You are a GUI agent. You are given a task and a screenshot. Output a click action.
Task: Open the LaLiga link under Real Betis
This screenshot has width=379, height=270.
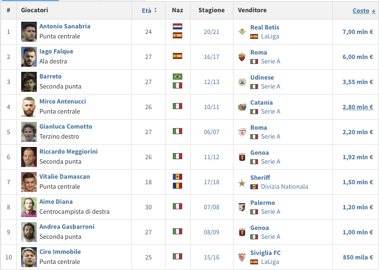click(270, 36)
